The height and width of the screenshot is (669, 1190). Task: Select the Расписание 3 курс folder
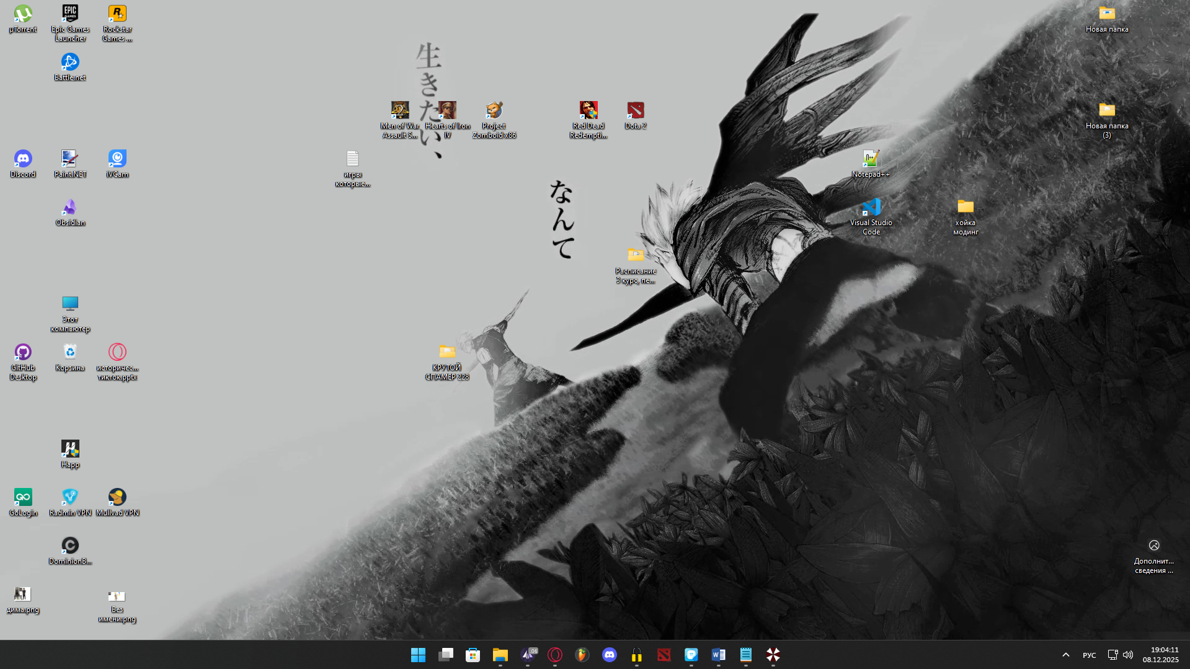[636, 266]
